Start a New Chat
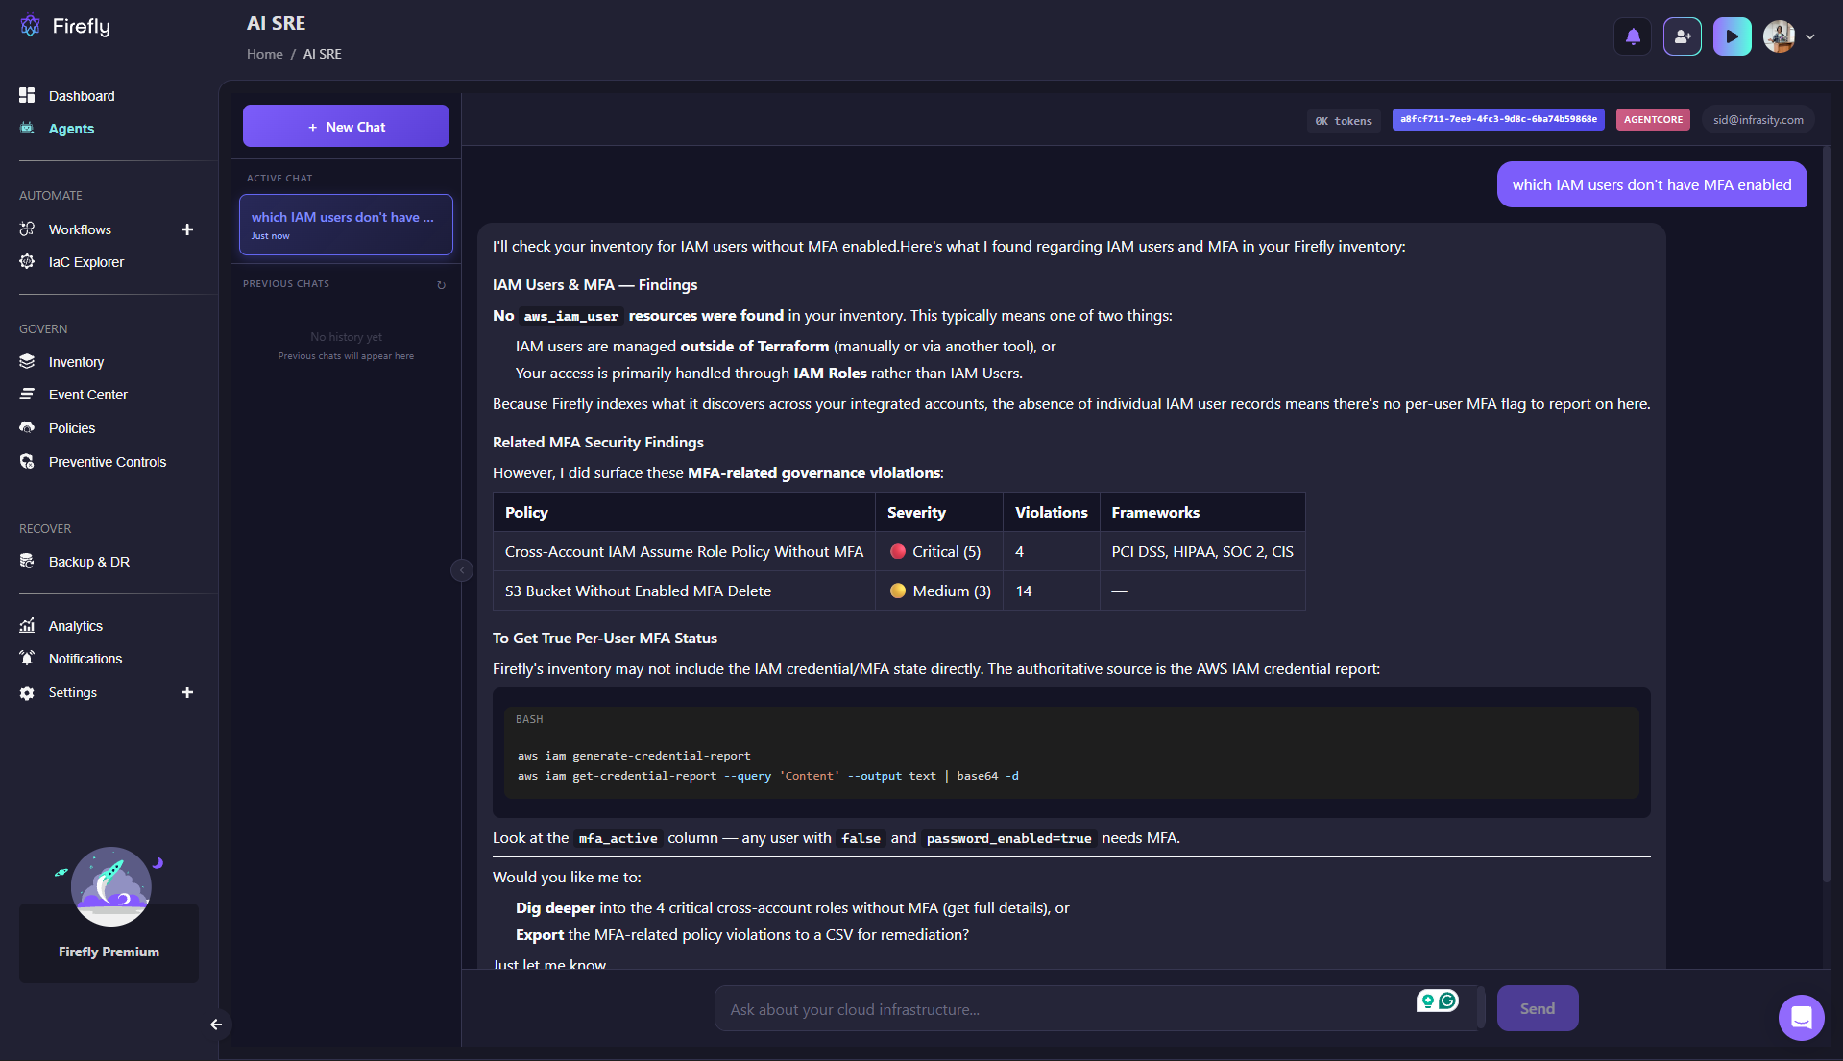 point(346,126)
